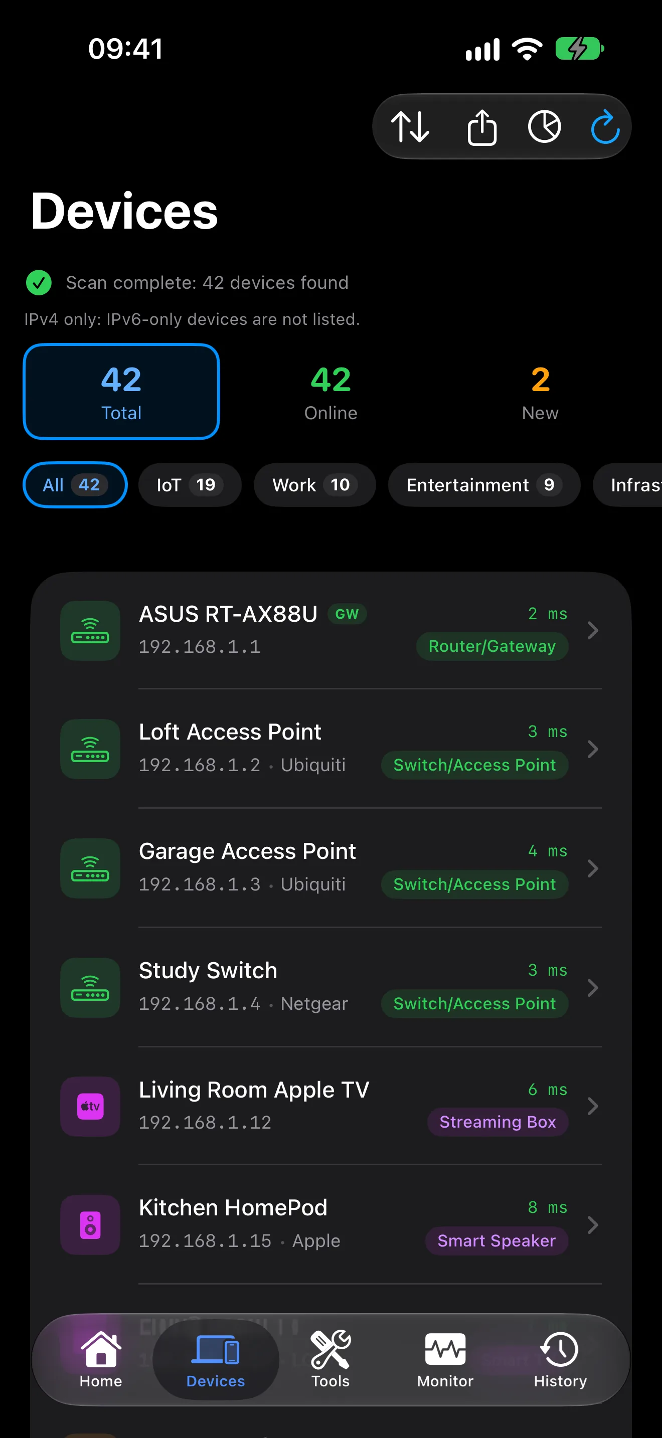Tap the Study Switch device icon
This screenshot has height=1438, width=662.
tap(90, 988)
